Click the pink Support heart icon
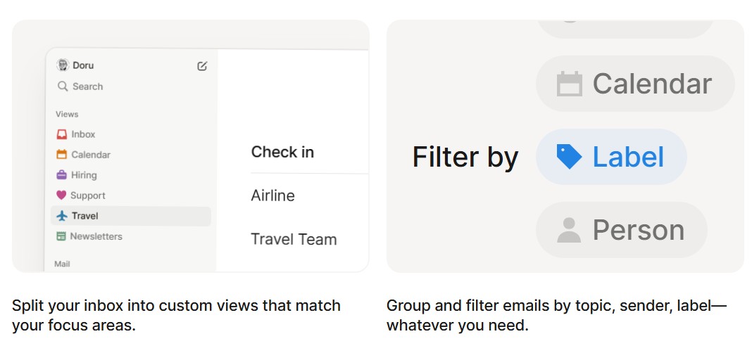This screenshot has width=752, height=353. [x=61, y=195]
